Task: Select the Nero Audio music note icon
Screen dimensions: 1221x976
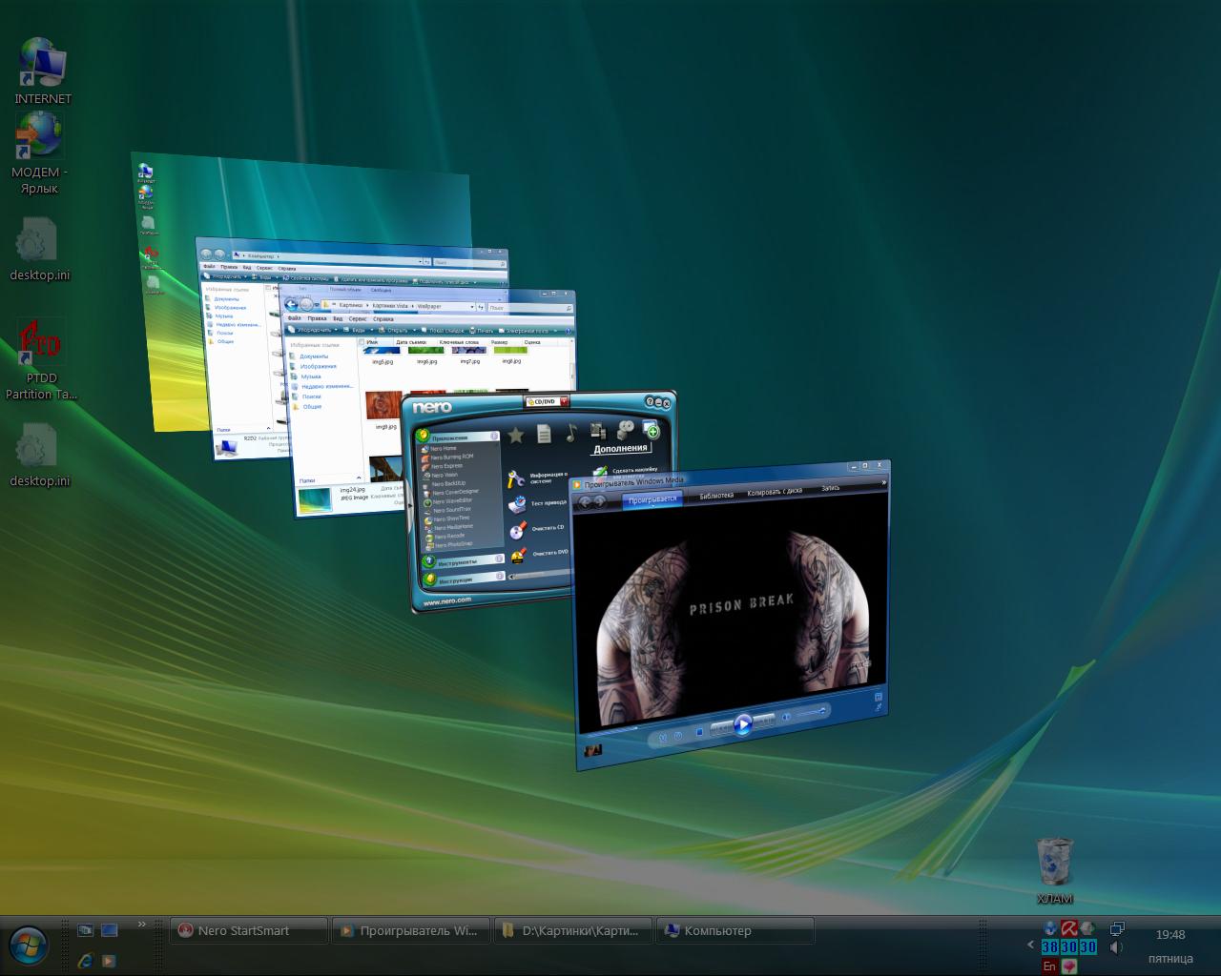Action: coord(570,433)
